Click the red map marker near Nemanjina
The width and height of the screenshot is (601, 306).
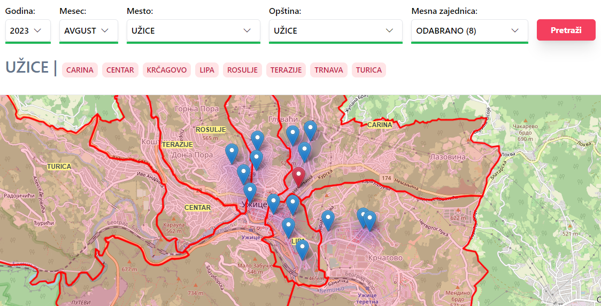(x=299, y=176)
